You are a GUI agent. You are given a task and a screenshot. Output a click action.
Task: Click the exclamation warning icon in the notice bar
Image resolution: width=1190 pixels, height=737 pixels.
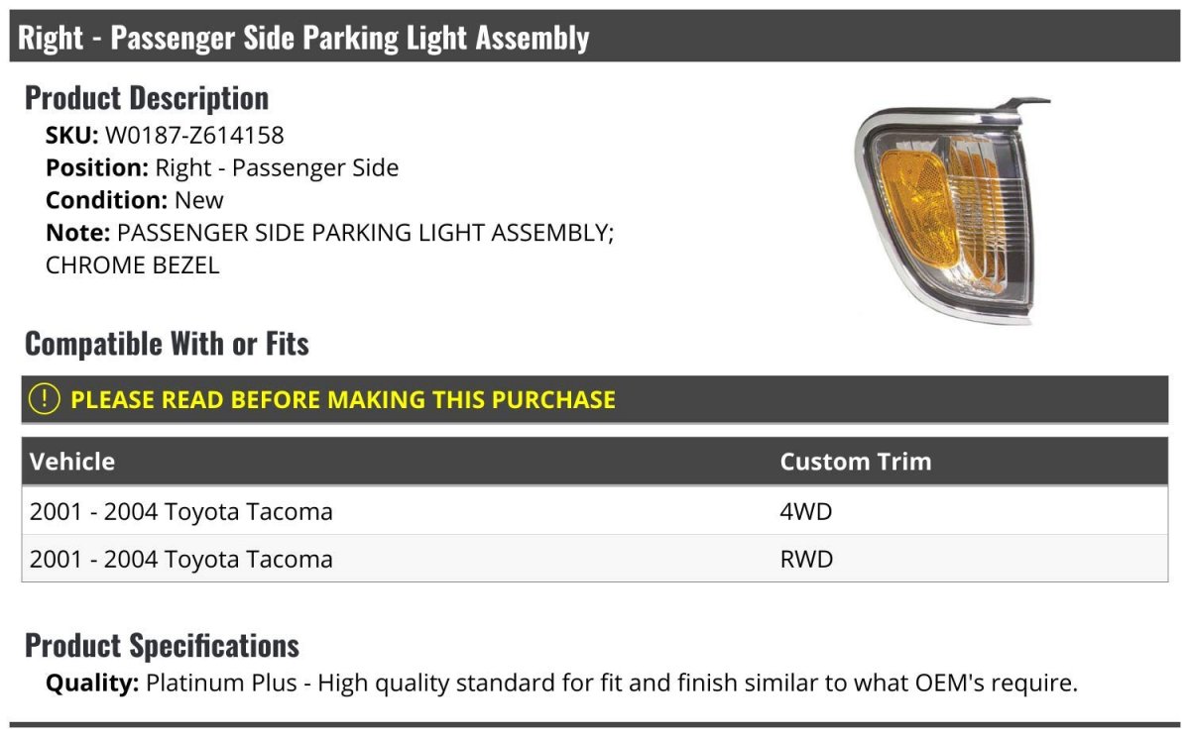click(45, 399)
